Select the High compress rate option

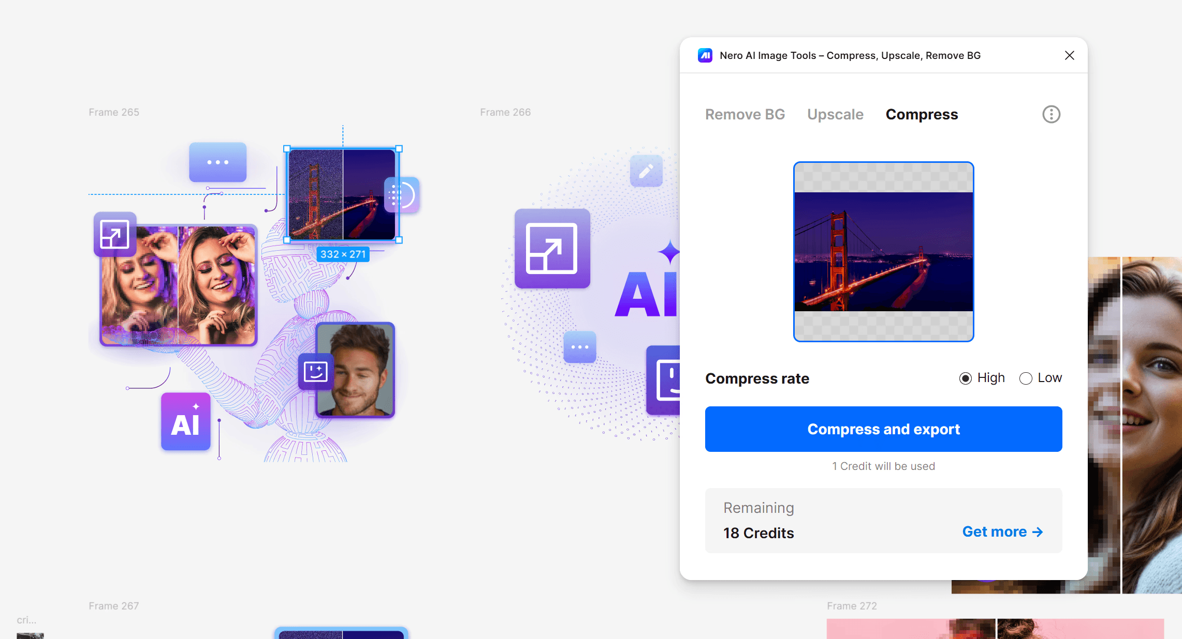[965, 378]
